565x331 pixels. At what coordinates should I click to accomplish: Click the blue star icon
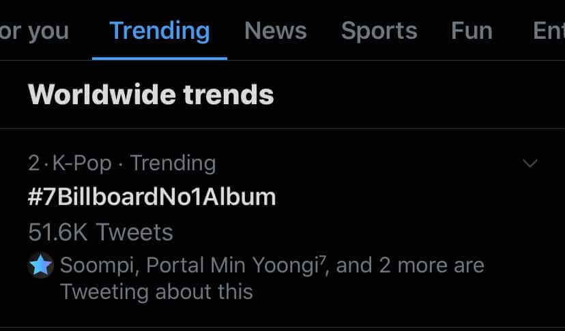[x=41, y=266]
